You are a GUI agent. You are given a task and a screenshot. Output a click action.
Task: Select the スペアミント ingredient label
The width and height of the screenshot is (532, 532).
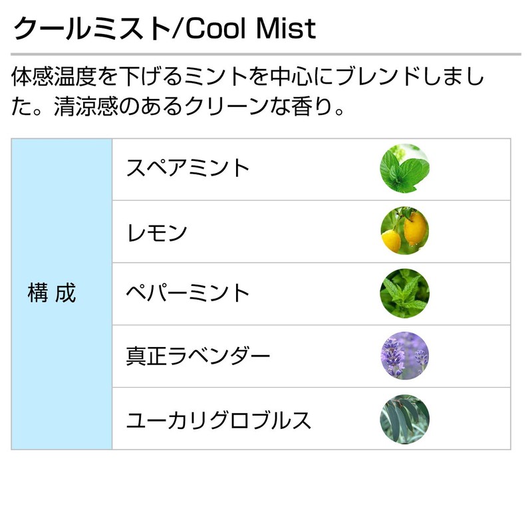point(188,169)
